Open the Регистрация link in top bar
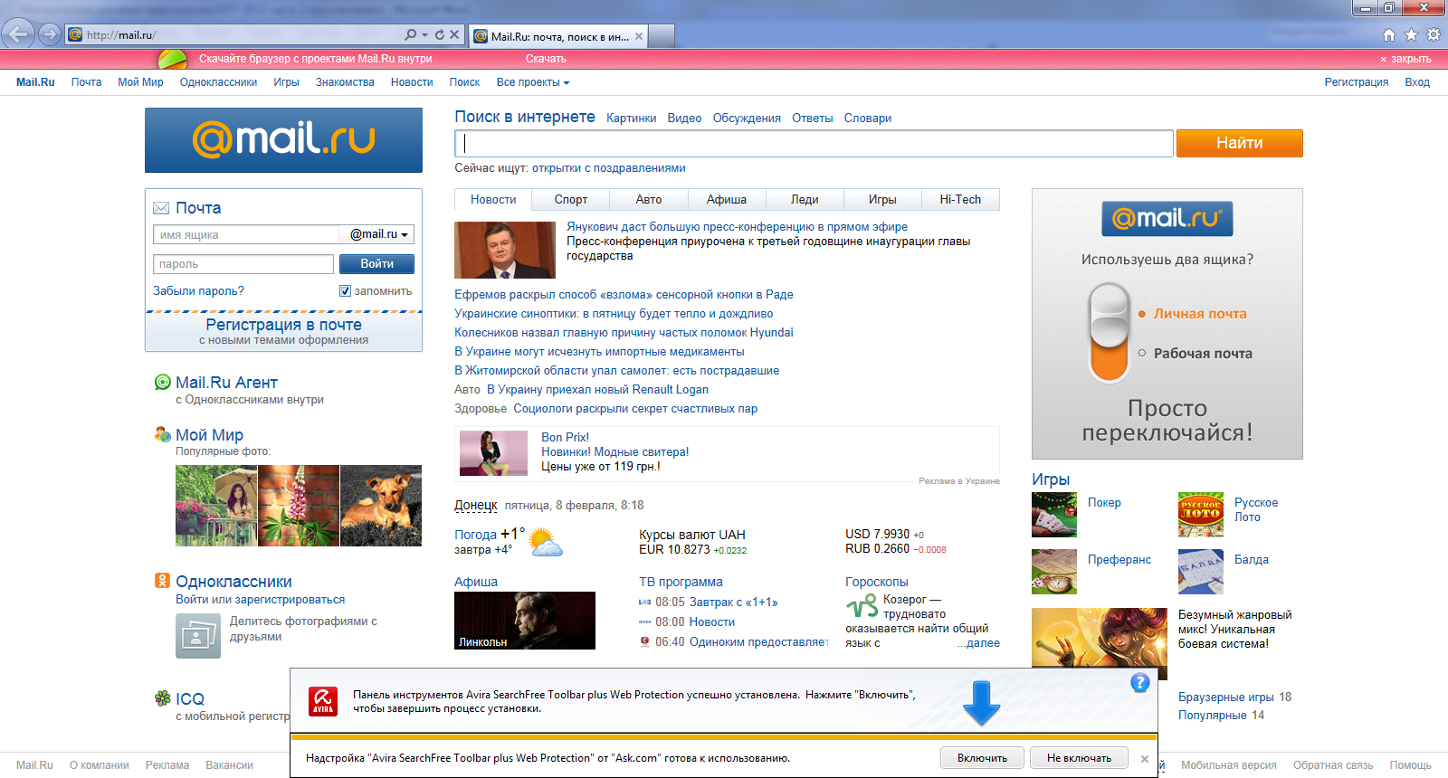The image size is (1448, 778). pos(1357,82)
